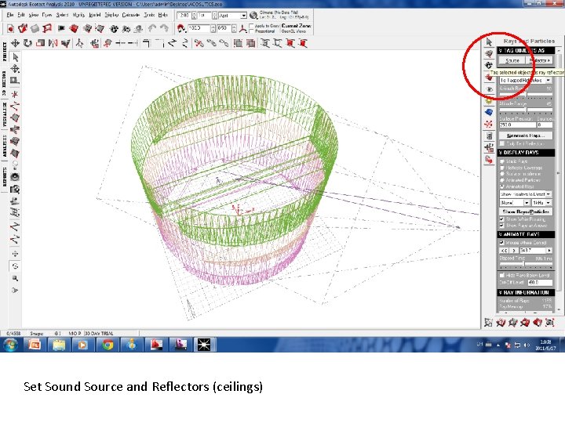Click the Google Chrome taskbar icon
This screenshot has height=423, width=565.
[x=107, y=345]
